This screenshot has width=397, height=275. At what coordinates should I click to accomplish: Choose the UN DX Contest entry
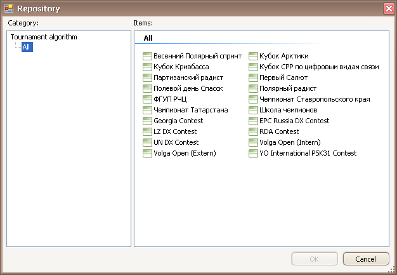point(176,142)
